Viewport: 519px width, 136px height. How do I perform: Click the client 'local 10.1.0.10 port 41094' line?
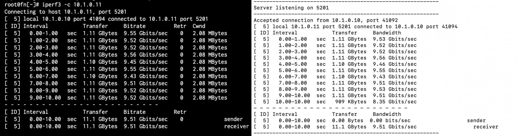106,19
